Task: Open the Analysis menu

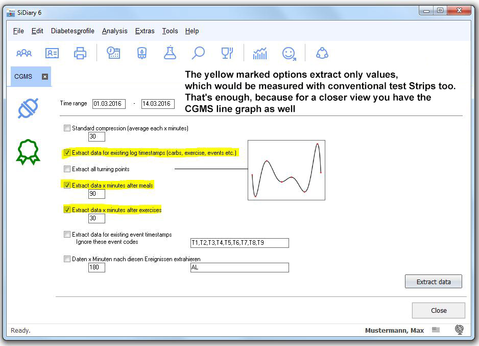Action: coord(114,31)
